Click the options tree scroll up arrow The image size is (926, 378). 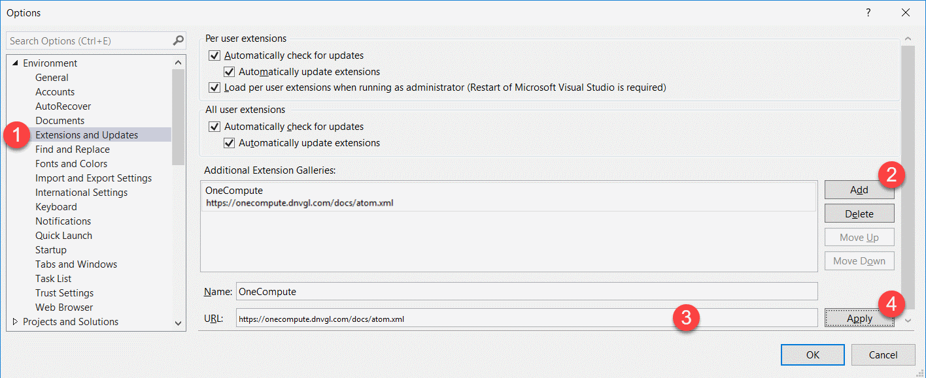(179, 63)
